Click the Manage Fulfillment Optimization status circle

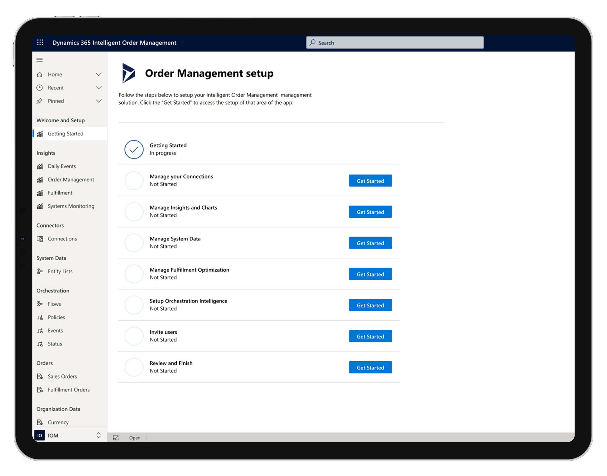pyautogui.click(x=134, y=274)
